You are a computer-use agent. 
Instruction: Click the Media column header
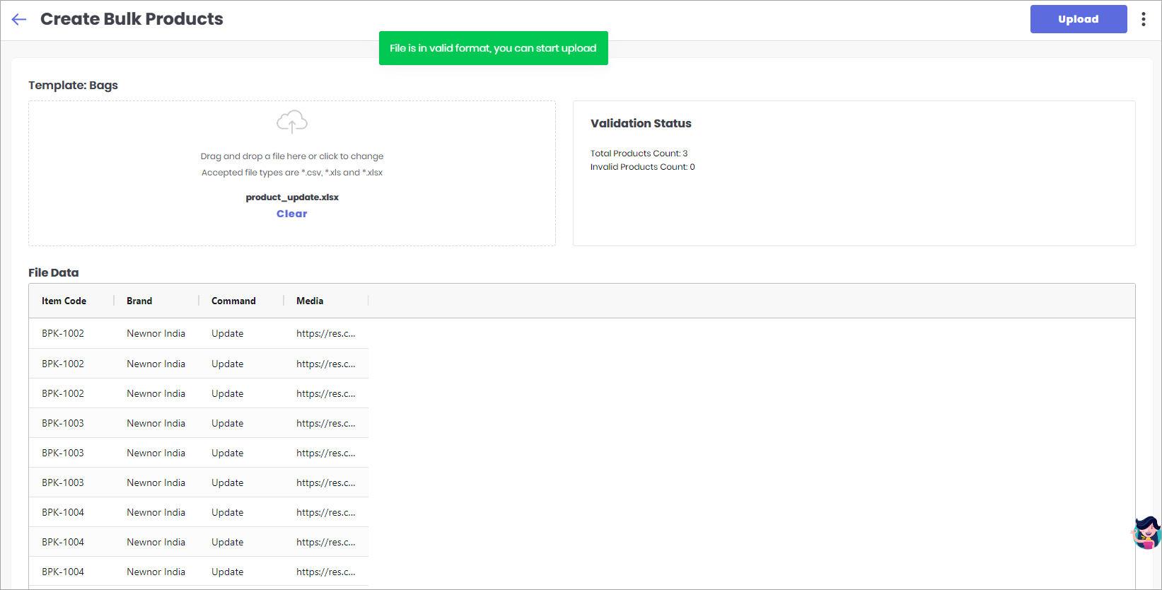[x=310, y=301]
